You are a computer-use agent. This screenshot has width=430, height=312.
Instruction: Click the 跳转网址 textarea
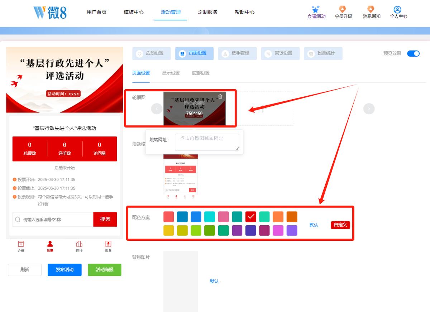(207, 142)
